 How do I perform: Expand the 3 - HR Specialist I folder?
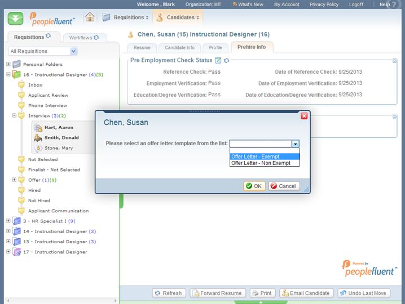[8, 221]
